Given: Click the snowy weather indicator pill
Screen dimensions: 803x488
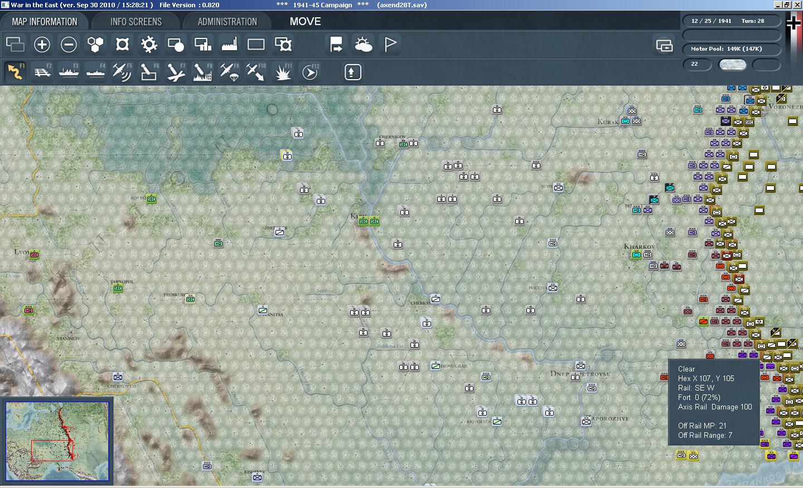Looking at the screenshot, I should 733,65.
